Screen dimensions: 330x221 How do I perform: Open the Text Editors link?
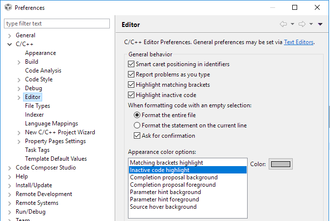coord(299,42)
